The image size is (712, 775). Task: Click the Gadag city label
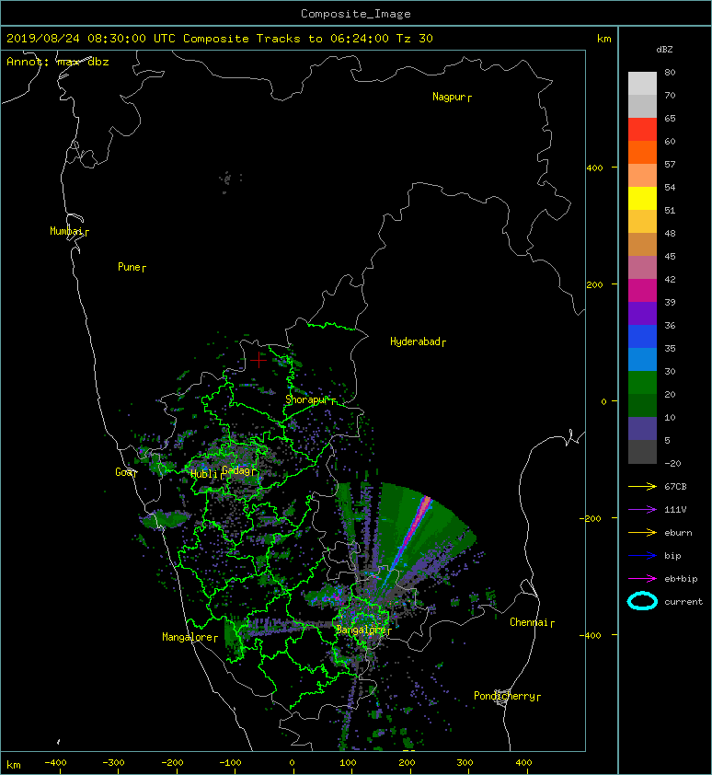pyautogui.click(x=239, y=470)
